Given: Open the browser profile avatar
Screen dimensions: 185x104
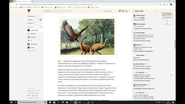Looking at the screenshot, I should click(x=171, y=5).
